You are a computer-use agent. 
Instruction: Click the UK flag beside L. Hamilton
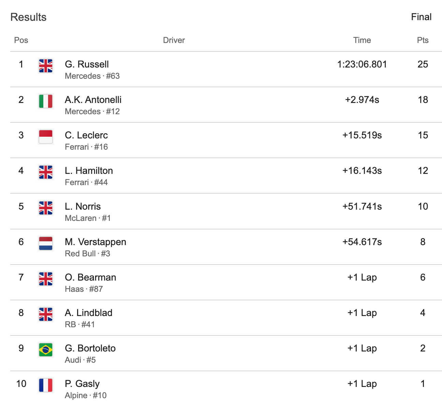pos(46,172)
